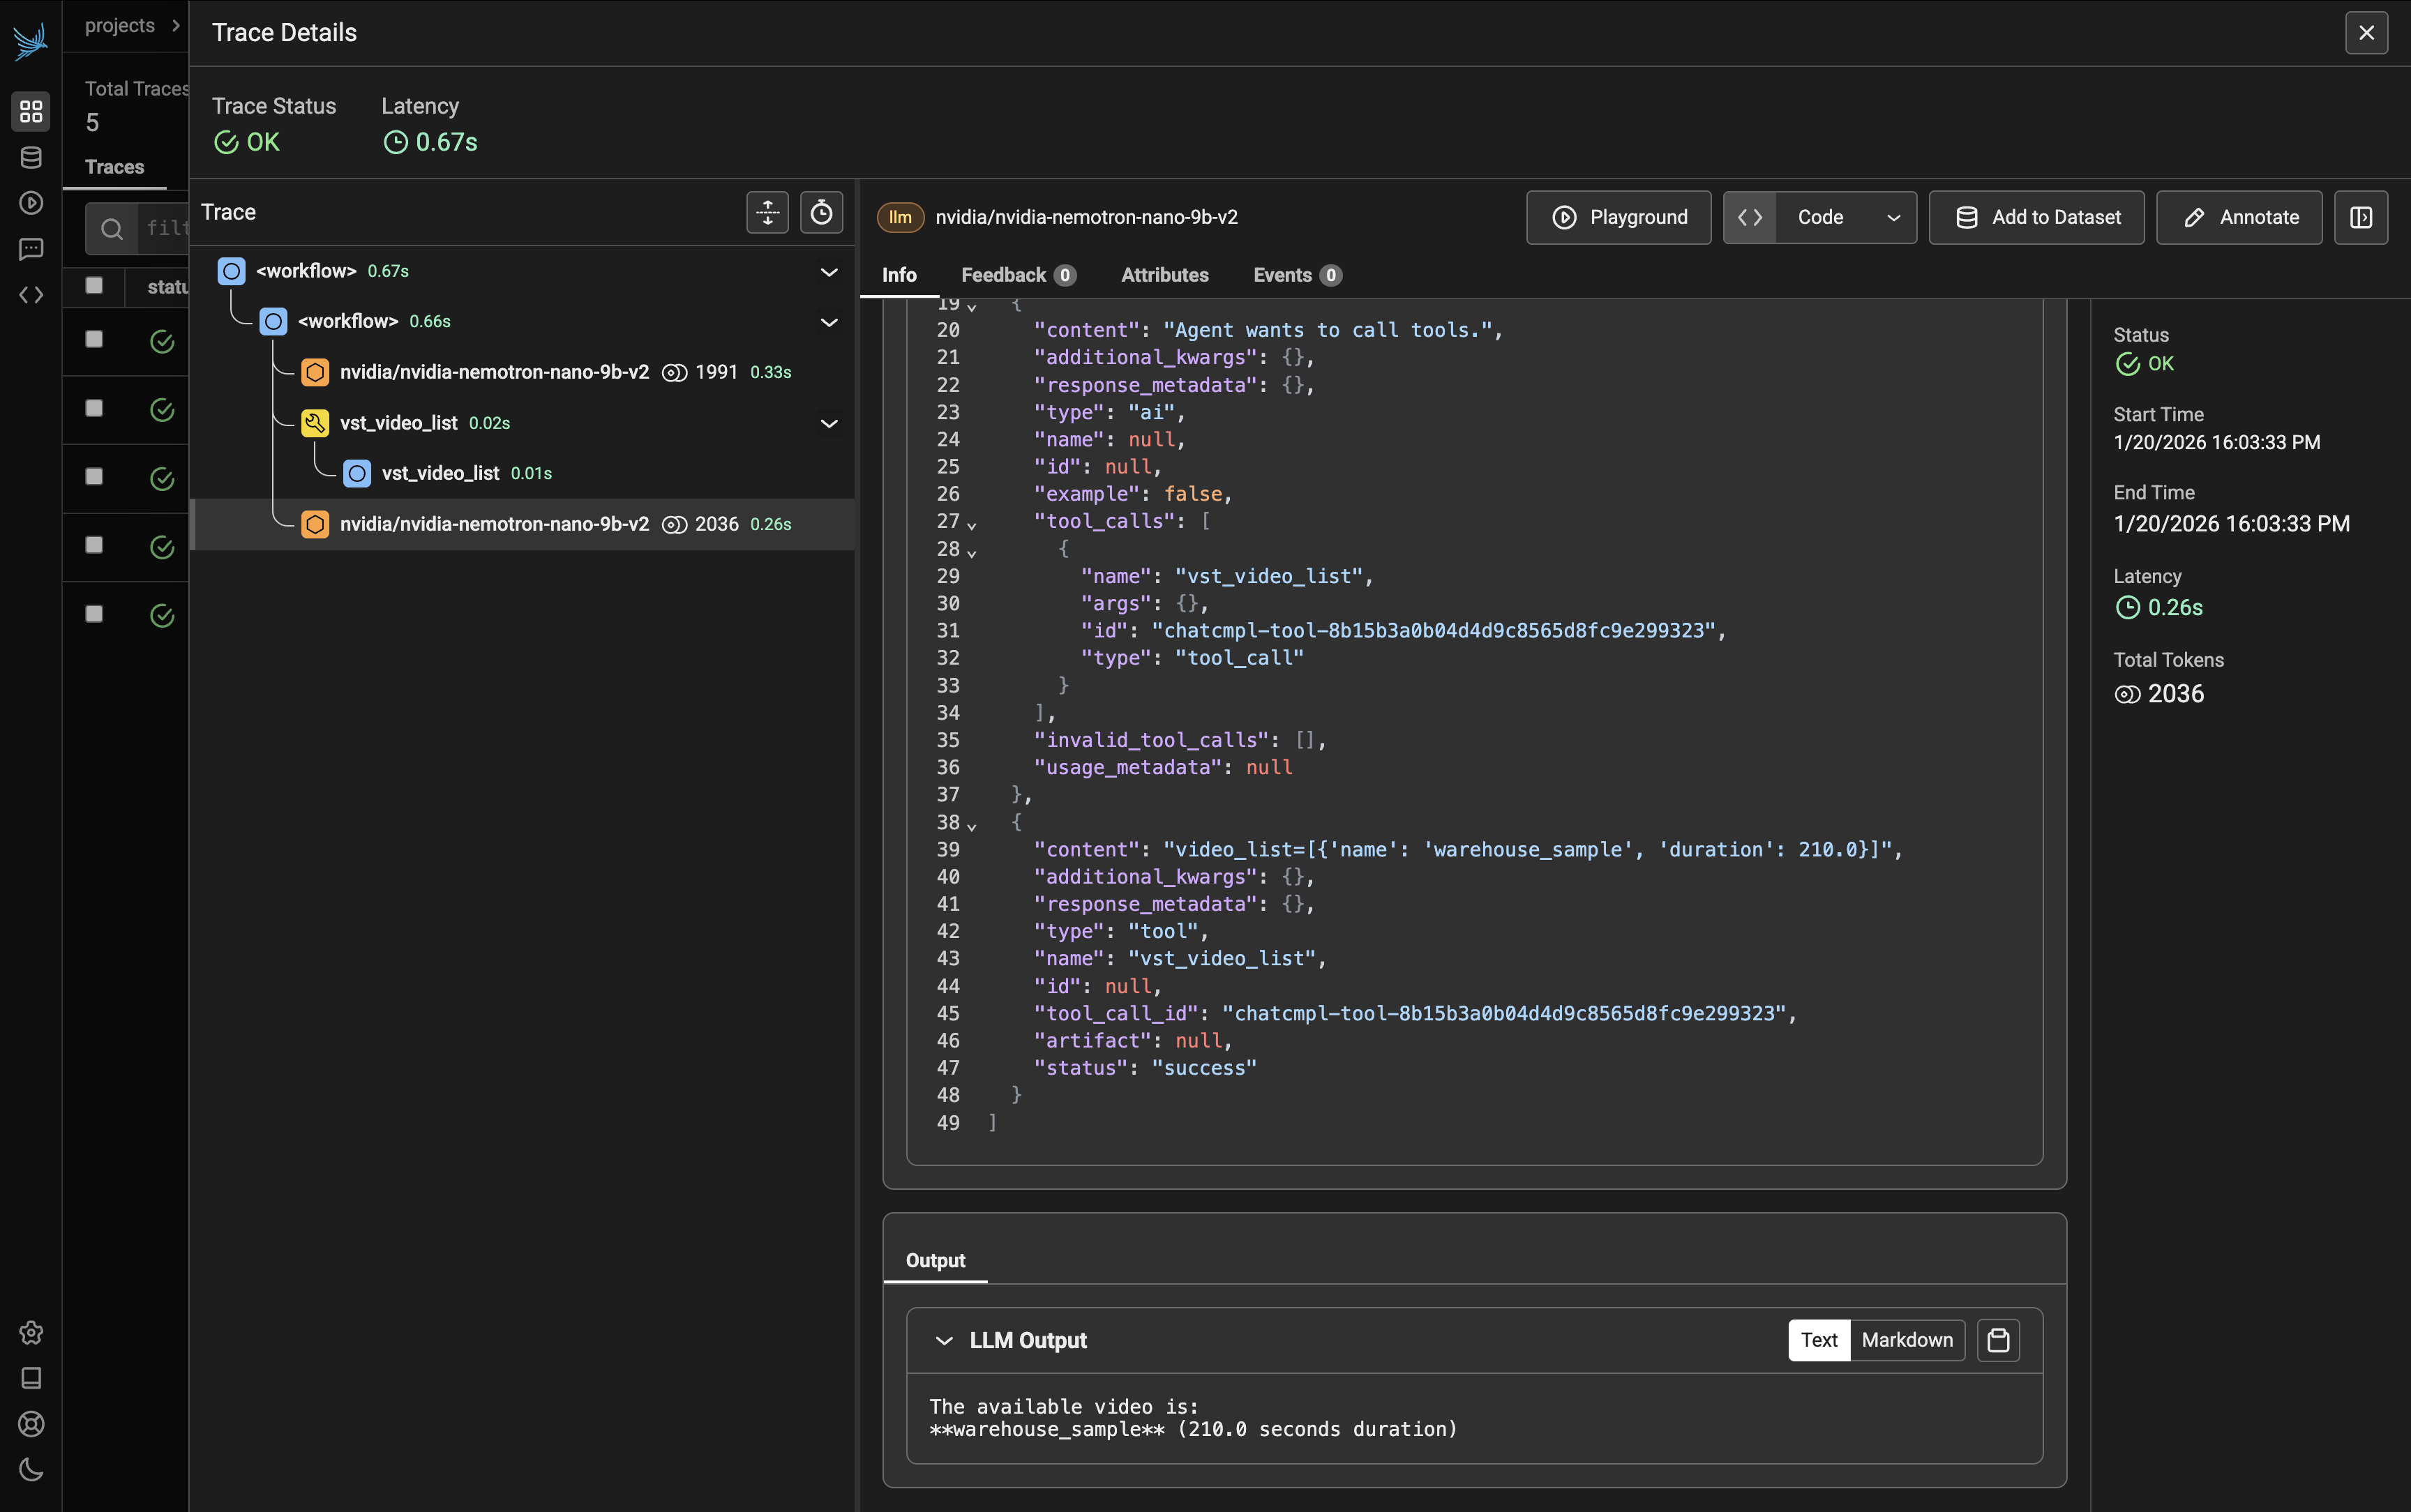Viewport: 2411px width, 1512px height.
Task: Check the first trace row checkbox
Action: click(x=93, y=340)
